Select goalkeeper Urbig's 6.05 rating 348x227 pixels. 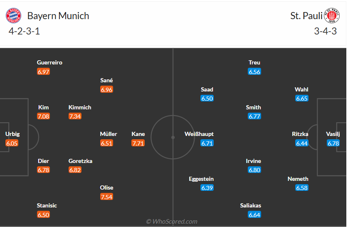click(12, 143)
